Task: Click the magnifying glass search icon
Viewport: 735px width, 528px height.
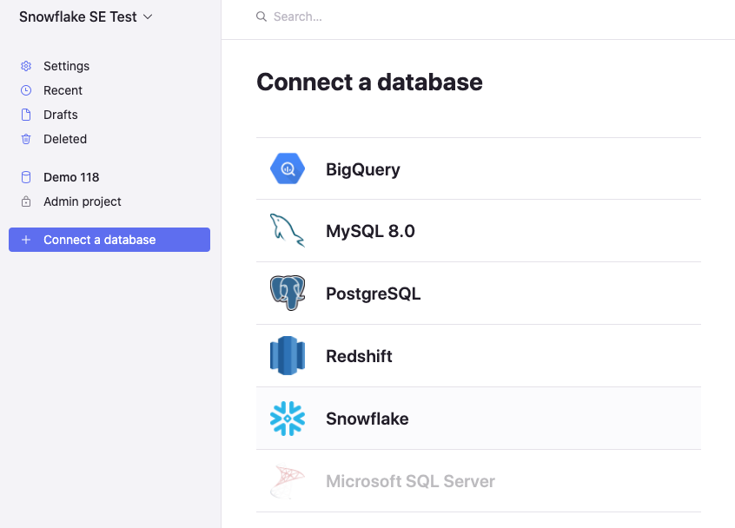Action: tap(261, 16)
